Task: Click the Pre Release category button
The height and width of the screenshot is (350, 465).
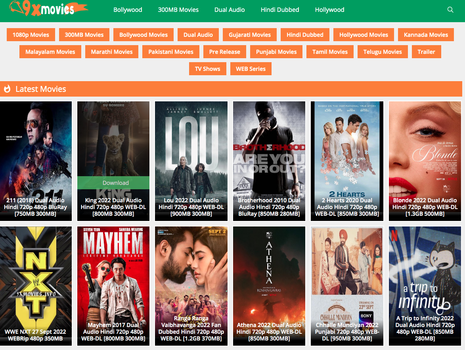Action: coord(224,52)
